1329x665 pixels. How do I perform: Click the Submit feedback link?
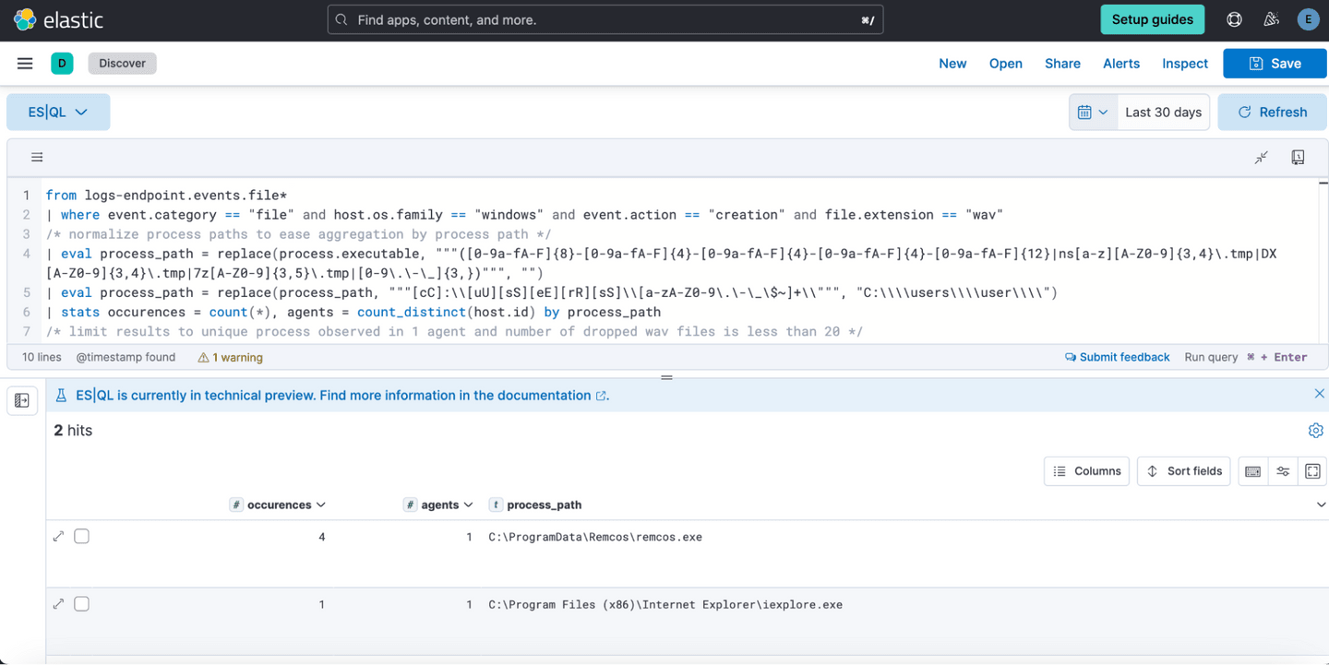1118,357
